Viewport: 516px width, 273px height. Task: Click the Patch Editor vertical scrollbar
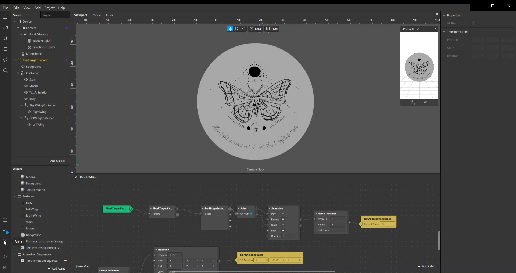439,240
